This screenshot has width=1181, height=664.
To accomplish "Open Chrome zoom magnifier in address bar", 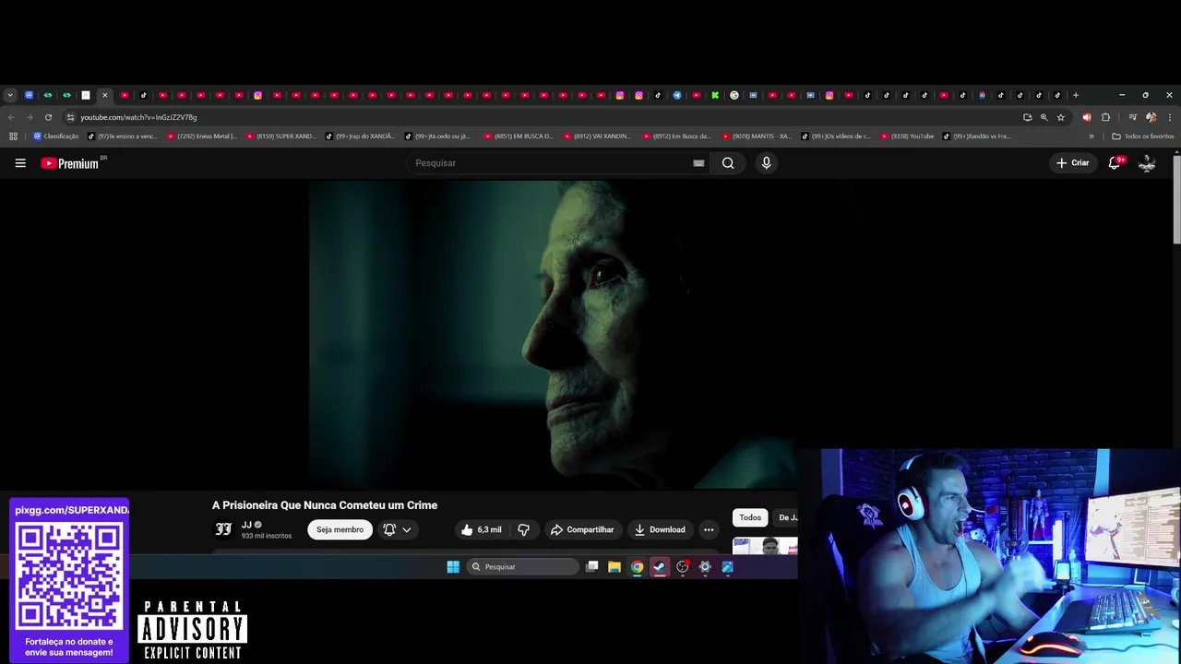I will [x=1044, y=117].
